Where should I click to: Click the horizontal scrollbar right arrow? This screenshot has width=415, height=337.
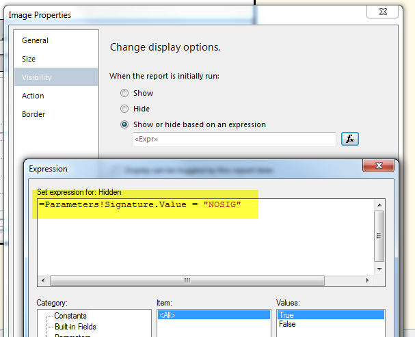tap(367, 280)
